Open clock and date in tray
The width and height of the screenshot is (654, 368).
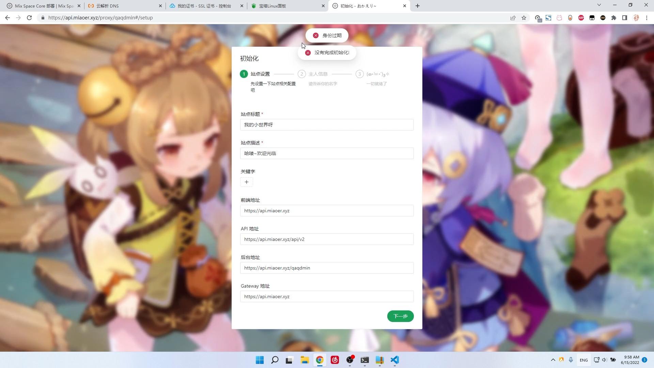[x=630, y=360]
